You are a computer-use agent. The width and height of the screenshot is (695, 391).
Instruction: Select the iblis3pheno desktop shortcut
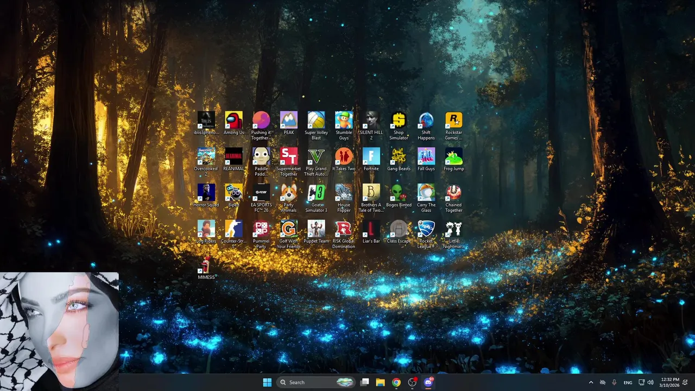206,123
